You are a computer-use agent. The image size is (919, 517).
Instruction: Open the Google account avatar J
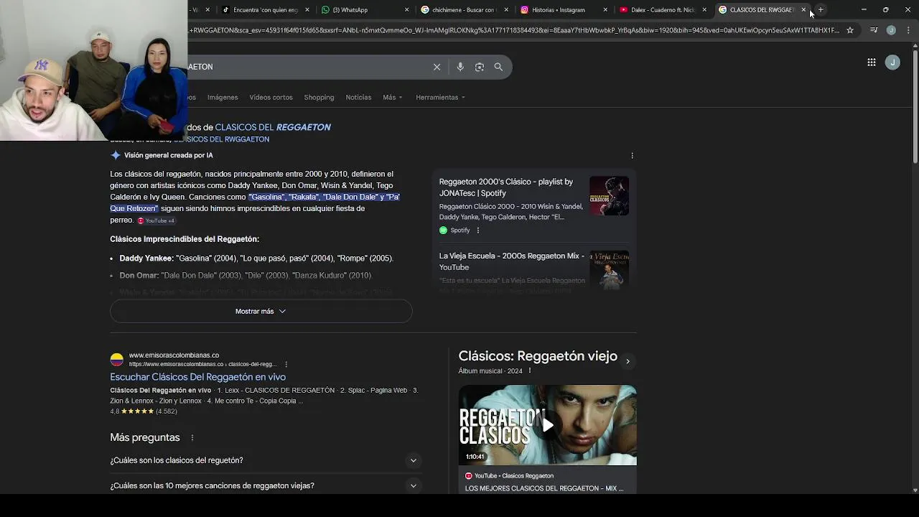[x=892, y=62]
